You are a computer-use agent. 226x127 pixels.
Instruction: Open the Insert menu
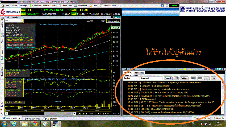[14, 6]
